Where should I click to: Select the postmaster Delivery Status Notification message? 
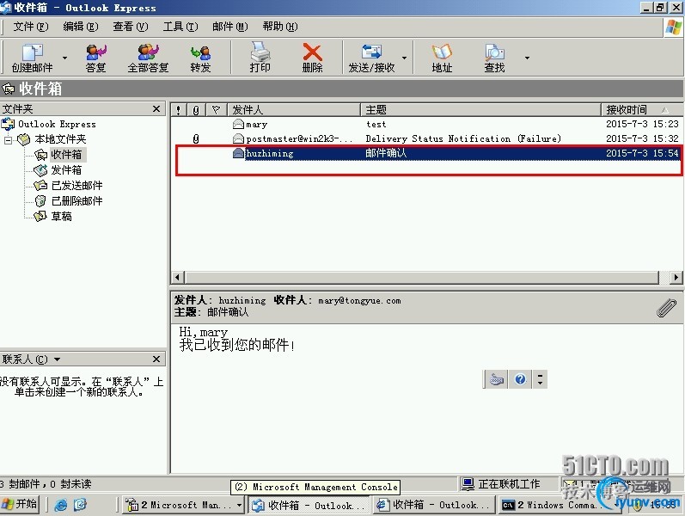(x=426, y=138)
